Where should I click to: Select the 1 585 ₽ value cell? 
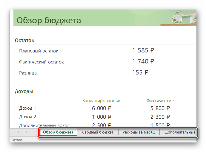pos(143,50)
